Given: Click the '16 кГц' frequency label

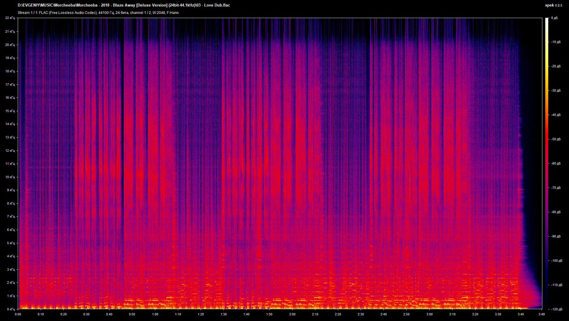Looking at the screenshot, I should point(10,98).
